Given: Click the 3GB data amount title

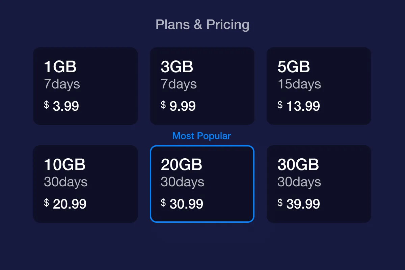Looking at the screenshot, I should pyautogui.click(x=177, y=67).
